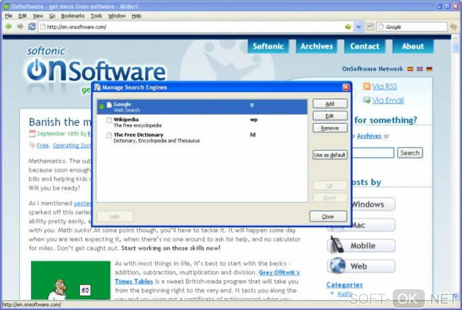This screenshot has height=310, width=462.
Task: Click the new tab icon next to address bar
Action: tap(371, 27)
